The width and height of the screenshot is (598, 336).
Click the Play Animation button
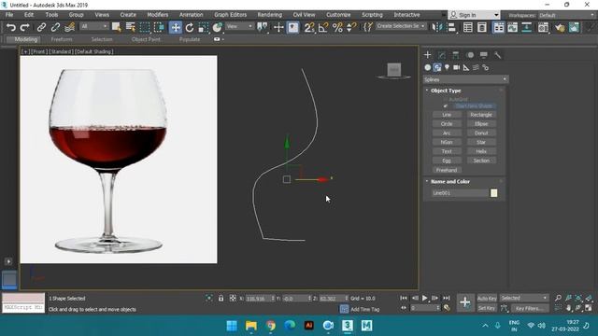424,298
